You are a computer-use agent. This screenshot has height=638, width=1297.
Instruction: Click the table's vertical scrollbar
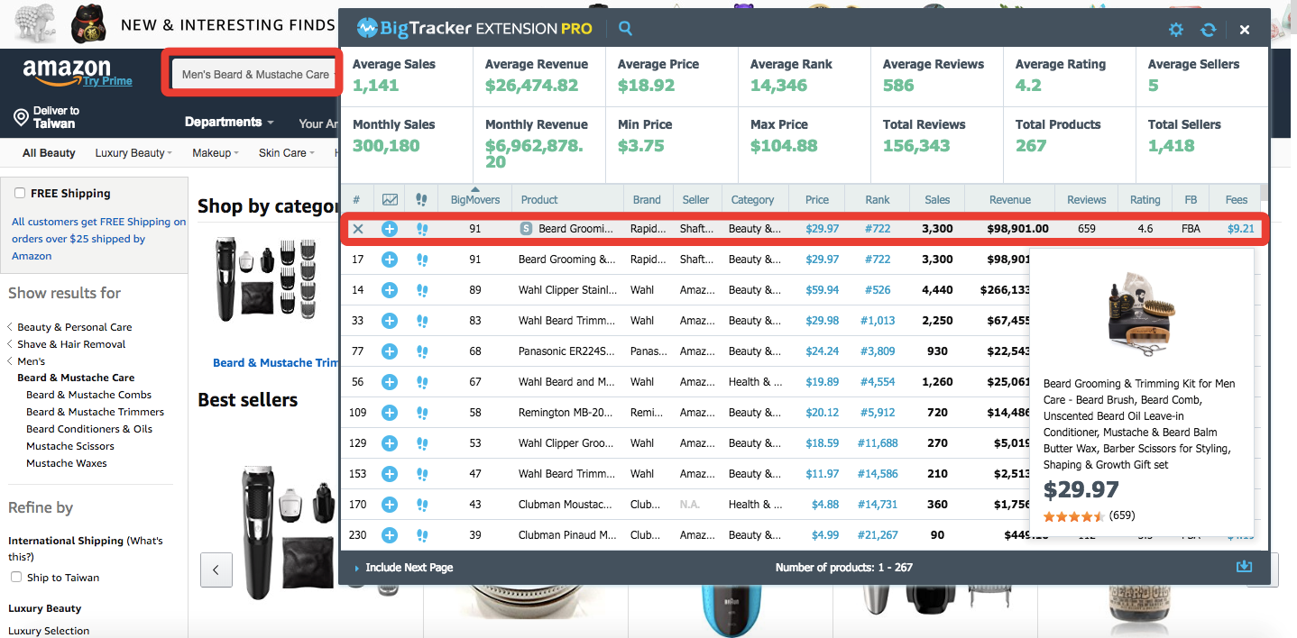pyautogui.click(x=1264, y=193)
